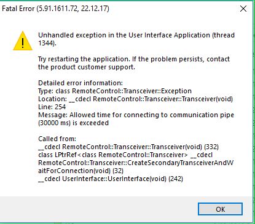Click the 'UserInterface::UserInterface(void) (242)' line
The image size is (255, 224).
click(x=111, y=179)
